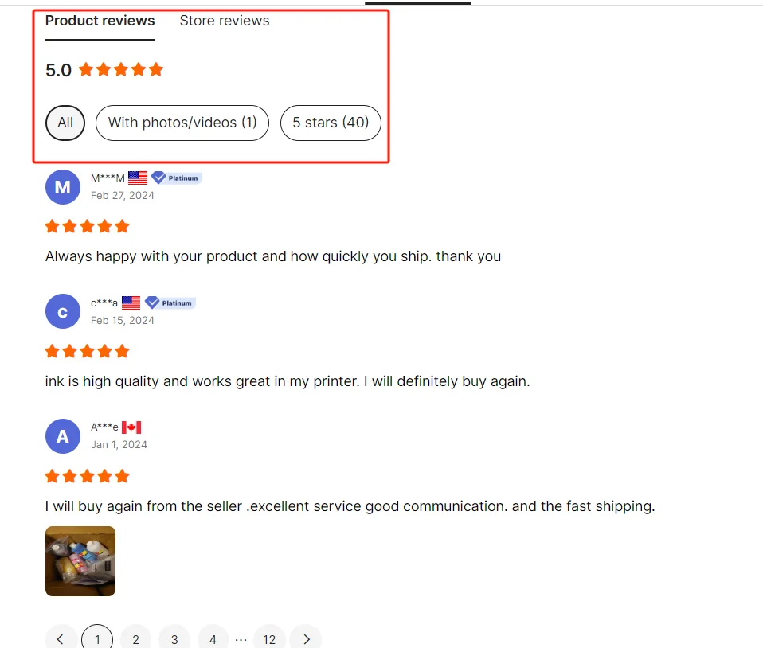This screenshot has height=648, width=763.
Task: Select the Product reviews tab
Action: [x=100, y=21]
